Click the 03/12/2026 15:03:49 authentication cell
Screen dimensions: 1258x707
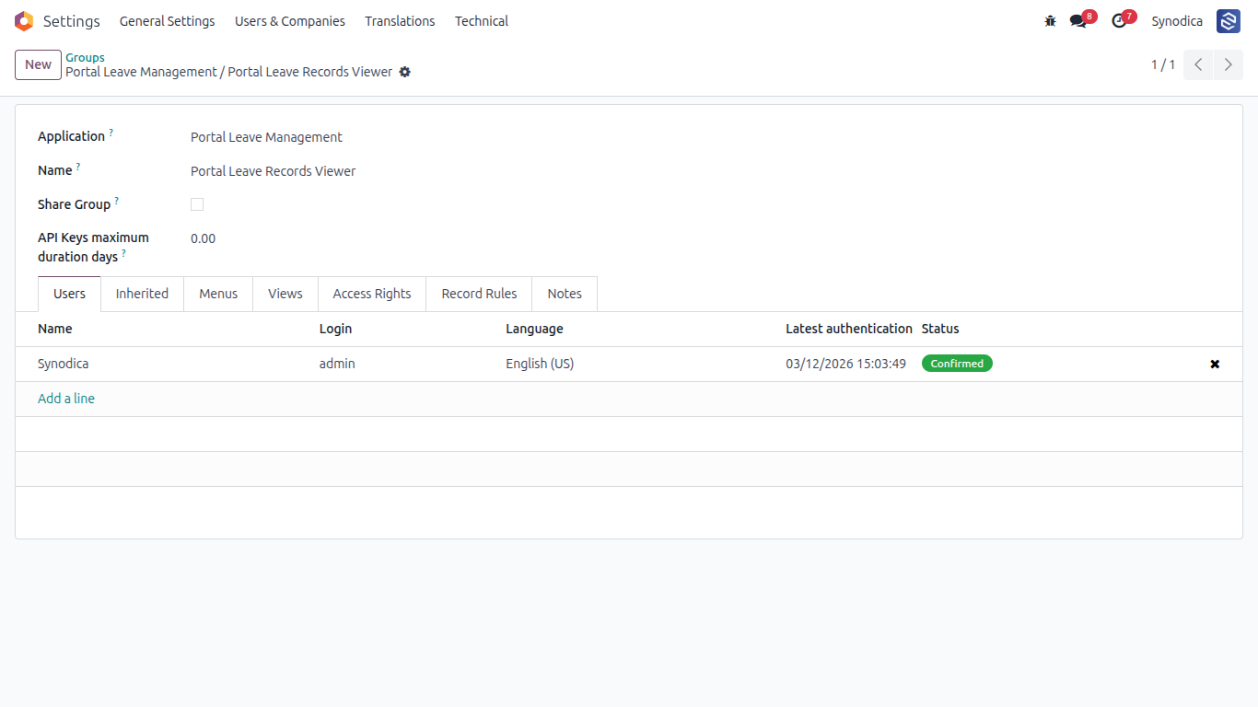[847, 364]
